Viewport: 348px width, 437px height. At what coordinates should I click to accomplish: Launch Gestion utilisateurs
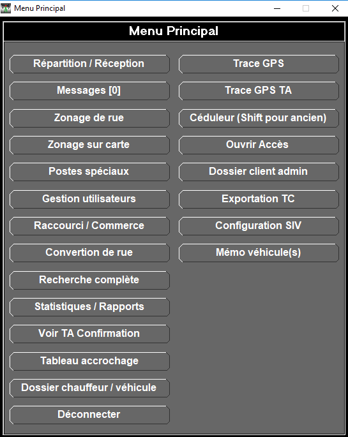pyautogui.click(x=89, y=199)
